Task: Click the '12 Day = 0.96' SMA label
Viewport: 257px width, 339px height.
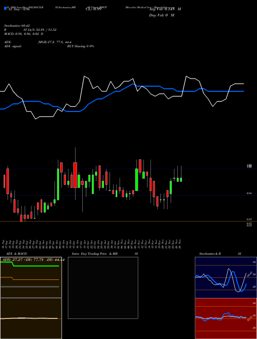Action: (x=18, y=9)
